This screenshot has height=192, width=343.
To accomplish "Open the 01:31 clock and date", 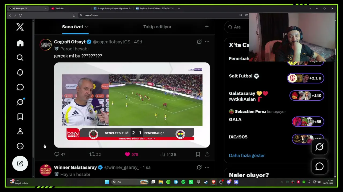I will tap(329, 182).
